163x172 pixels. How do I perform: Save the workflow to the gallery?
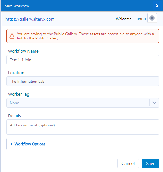[x=150, y=163]
